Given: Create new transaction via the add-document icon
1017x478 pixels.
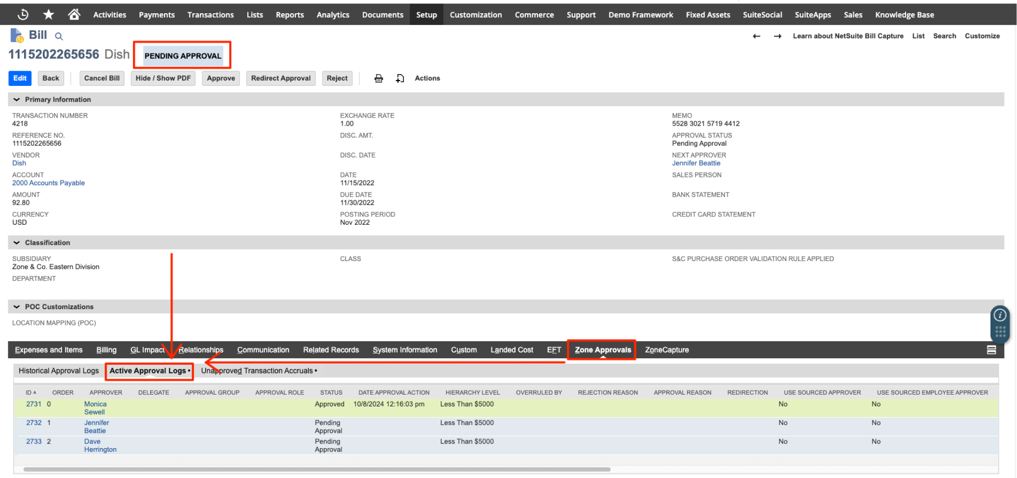Looking at the screenshot, I should (400, 78).
